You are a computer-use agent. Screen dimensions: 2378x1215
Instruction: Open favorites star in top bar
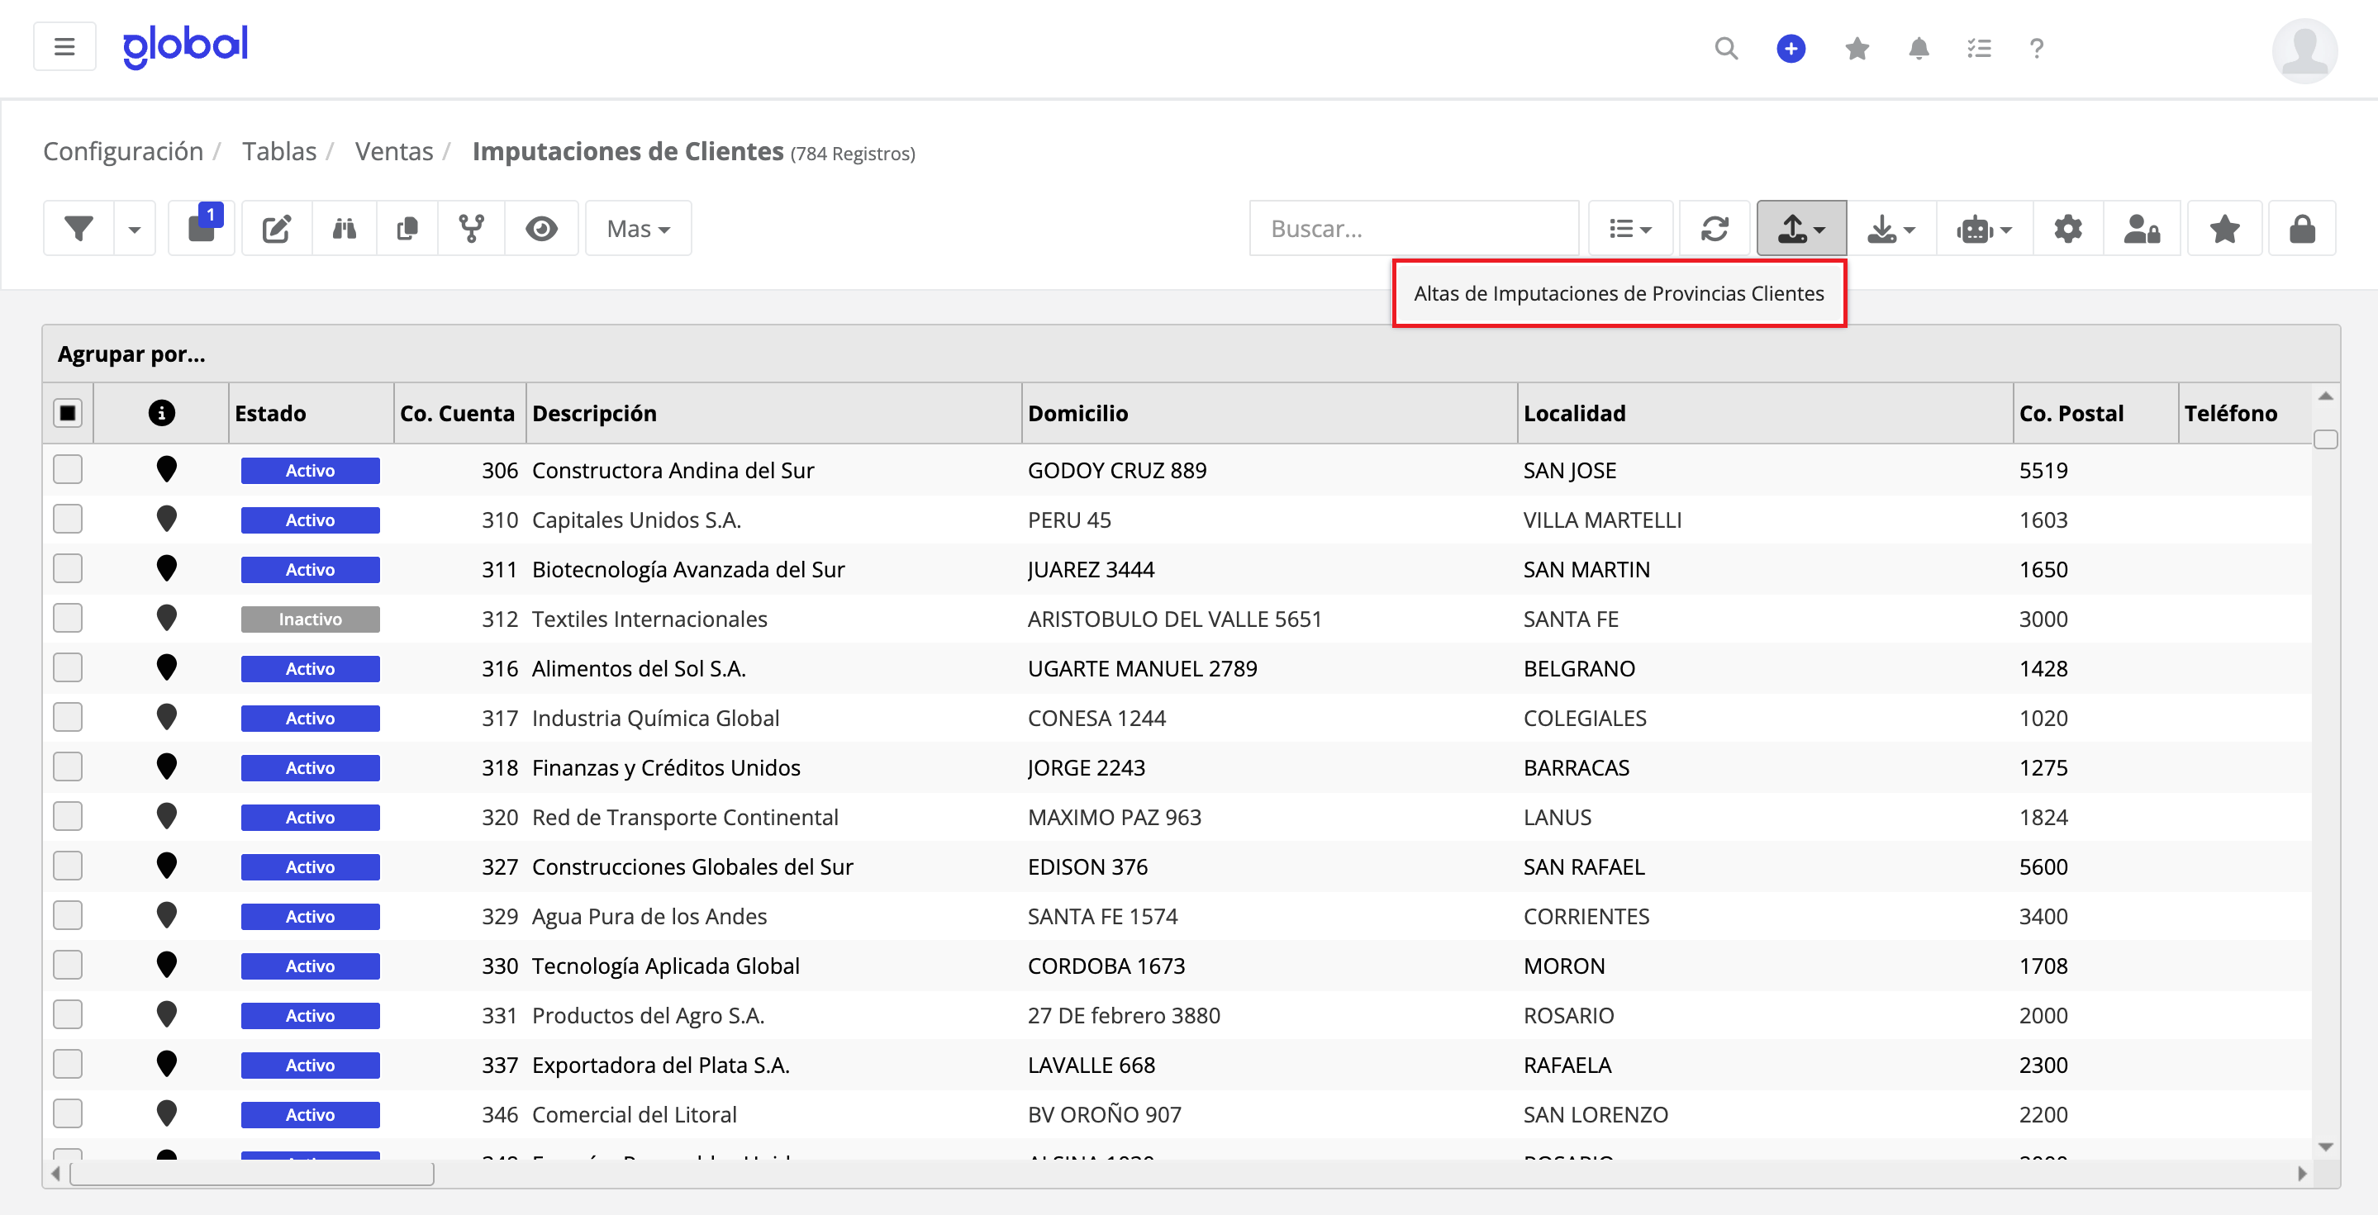[1857, 48]
